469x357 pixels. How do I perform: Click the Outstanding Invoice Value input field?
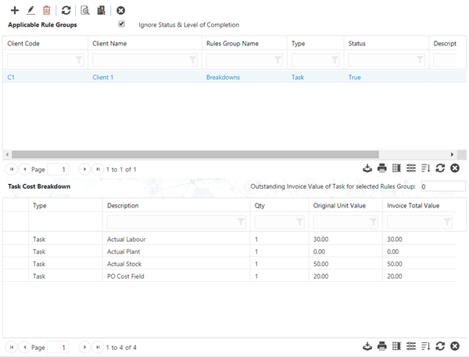pyautogui.click(x=442, y=186)
